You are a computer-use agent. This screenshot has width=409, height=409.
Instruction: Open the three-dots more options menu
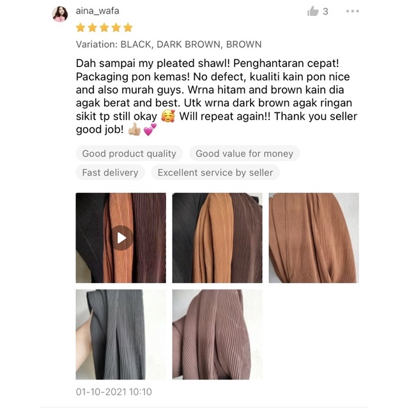point(352,12)
